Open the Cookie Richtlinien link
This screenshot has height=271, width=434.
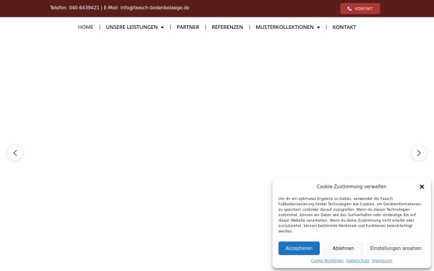[327, 261]
